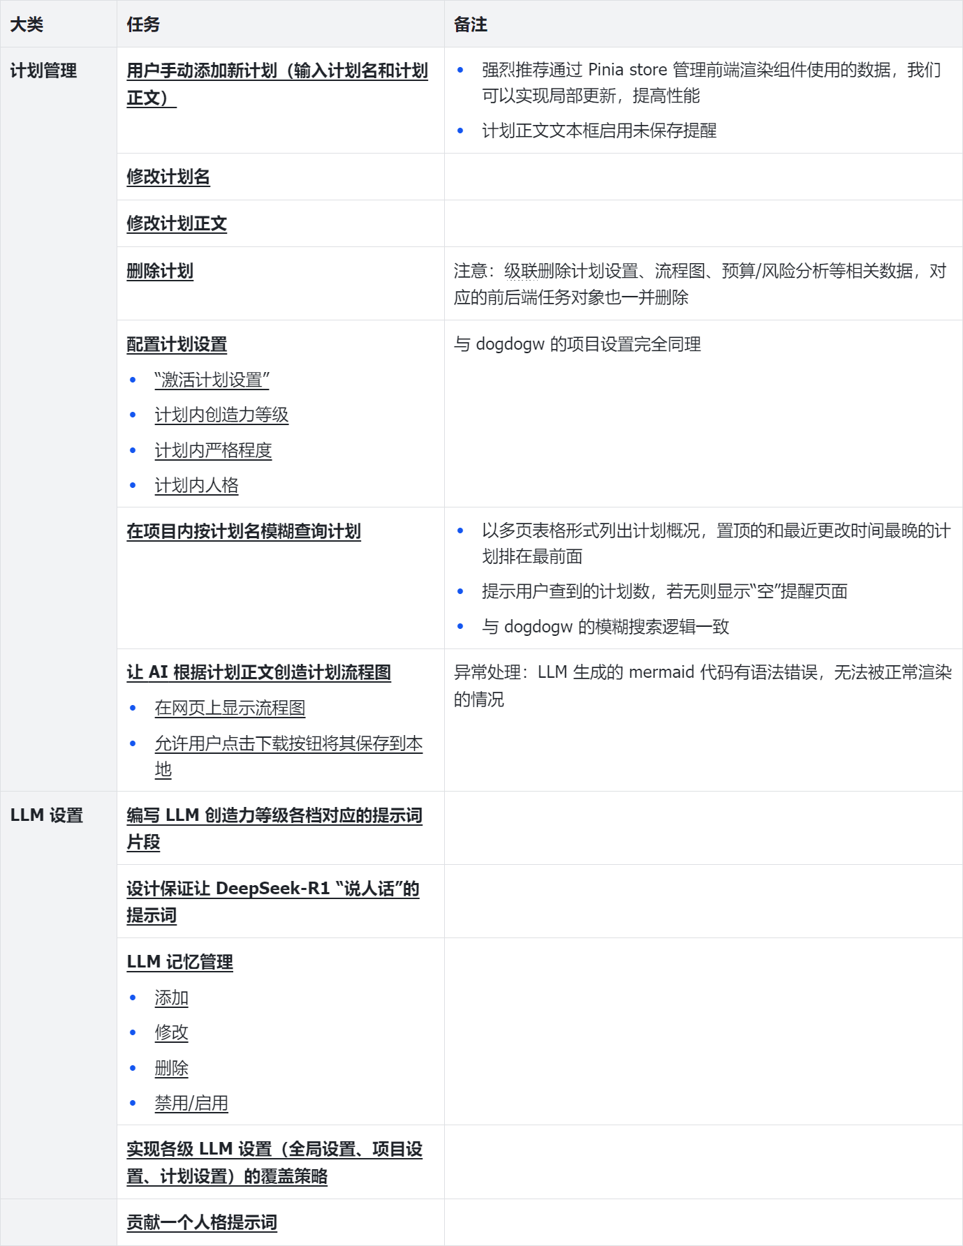This screenshot has width=963, height=1246.
Task: Open link 用户手动添加新计划
Action: [x=277, y=84]
